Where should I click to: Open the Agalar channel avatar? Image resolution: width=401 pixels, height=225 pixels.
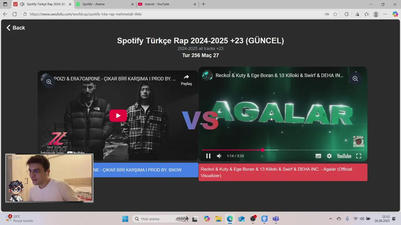[207, 75]
